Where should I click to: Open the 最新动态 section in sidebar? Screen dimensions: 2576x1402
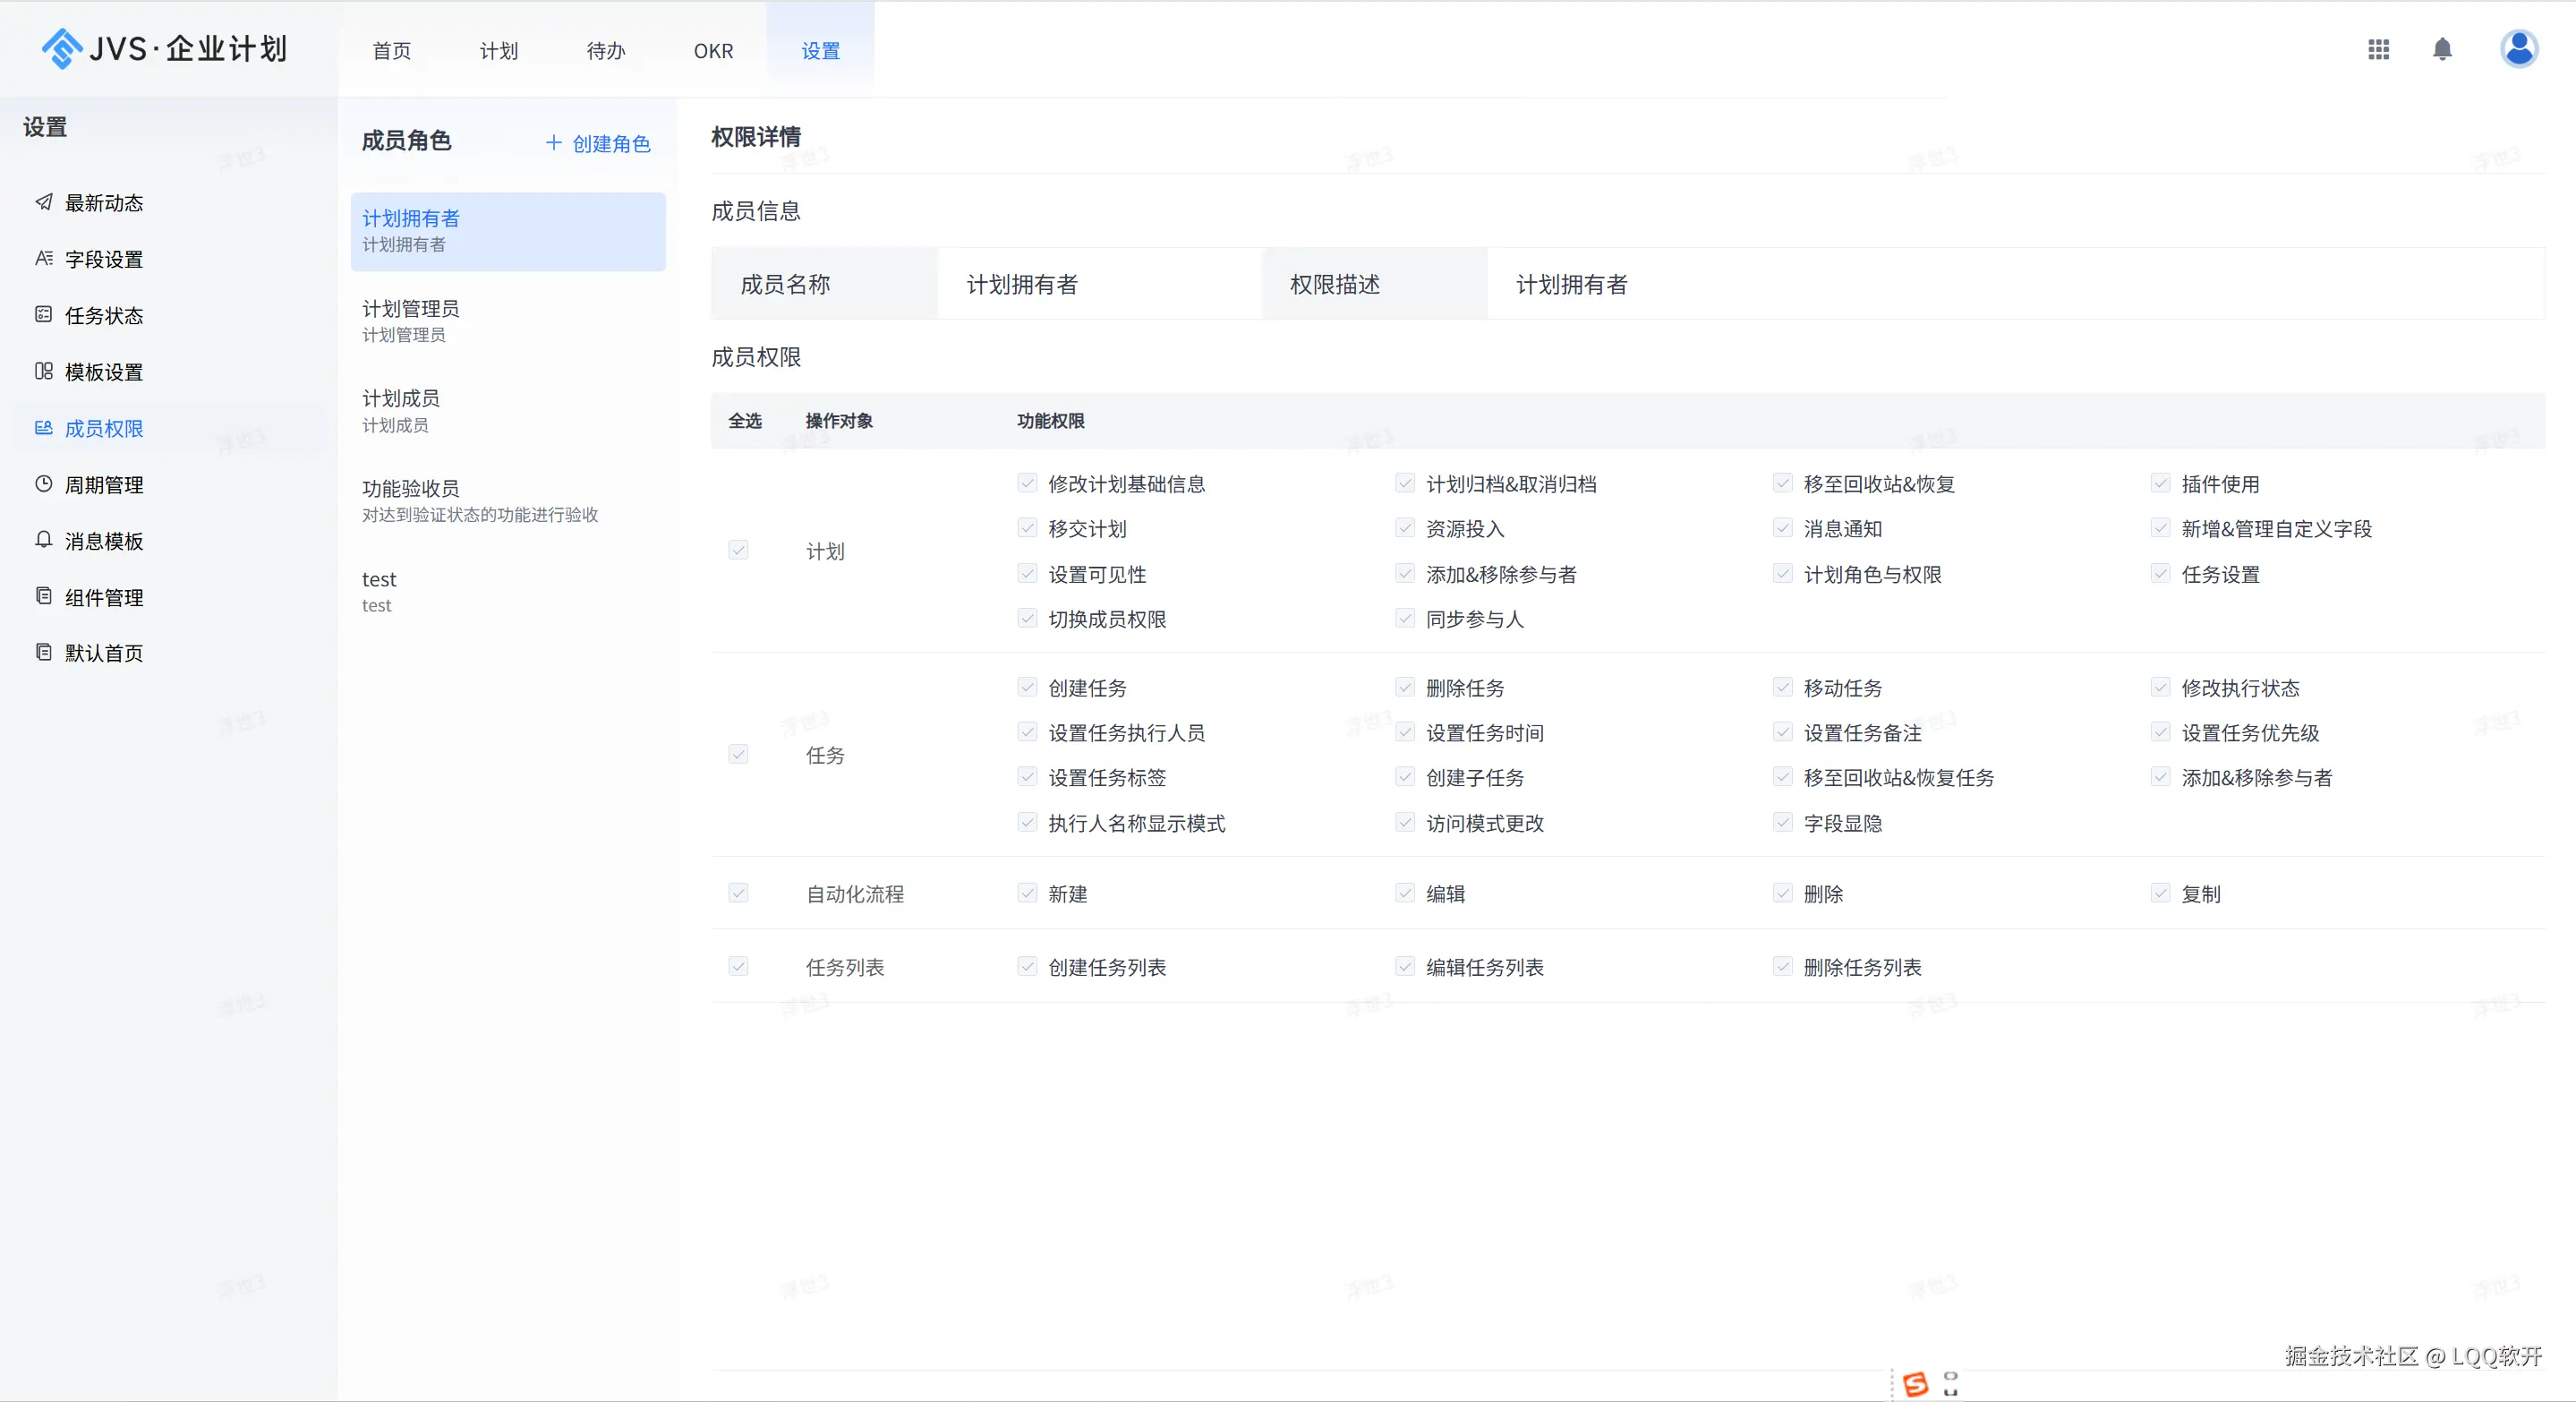click(105, 203)
